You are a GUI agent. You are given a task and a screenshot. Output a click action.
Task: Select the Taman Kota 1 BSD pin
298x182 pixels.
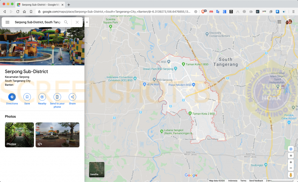click(x=183, y=64)
